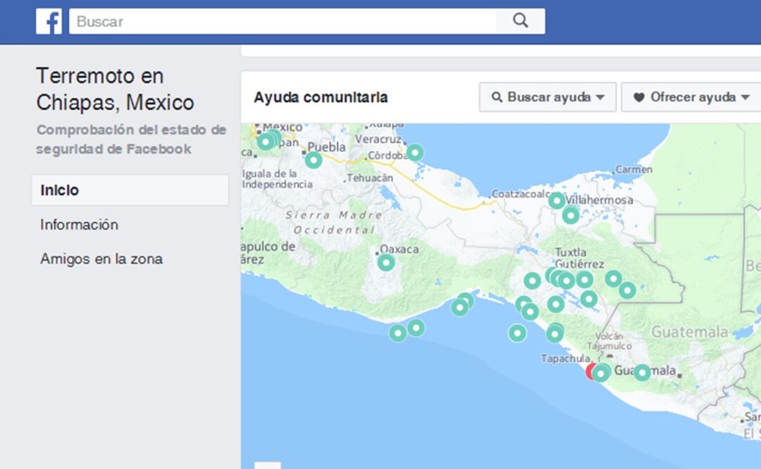Open the Información sidebar item
The height and width of the screenshot is (469, 761).
tap(79, 225)
